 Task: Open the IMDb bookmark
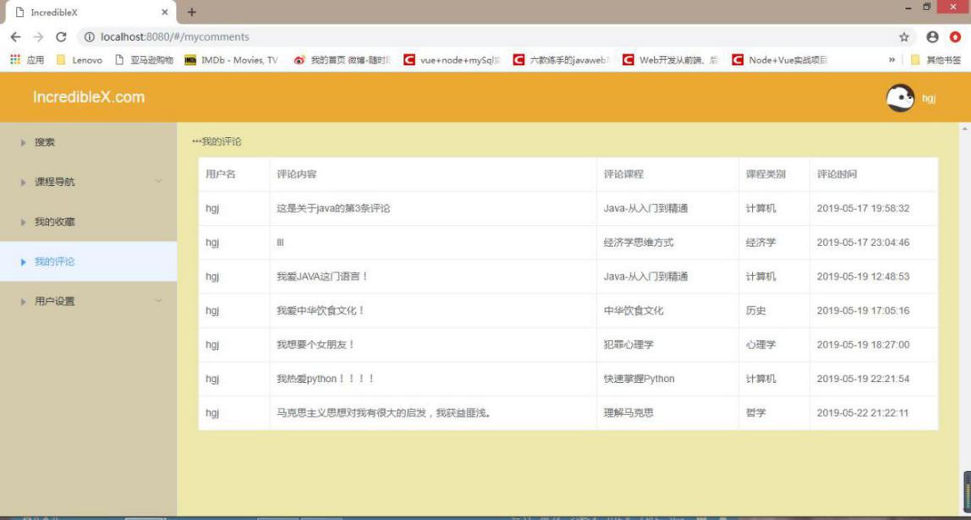click(x=231, y=60)
